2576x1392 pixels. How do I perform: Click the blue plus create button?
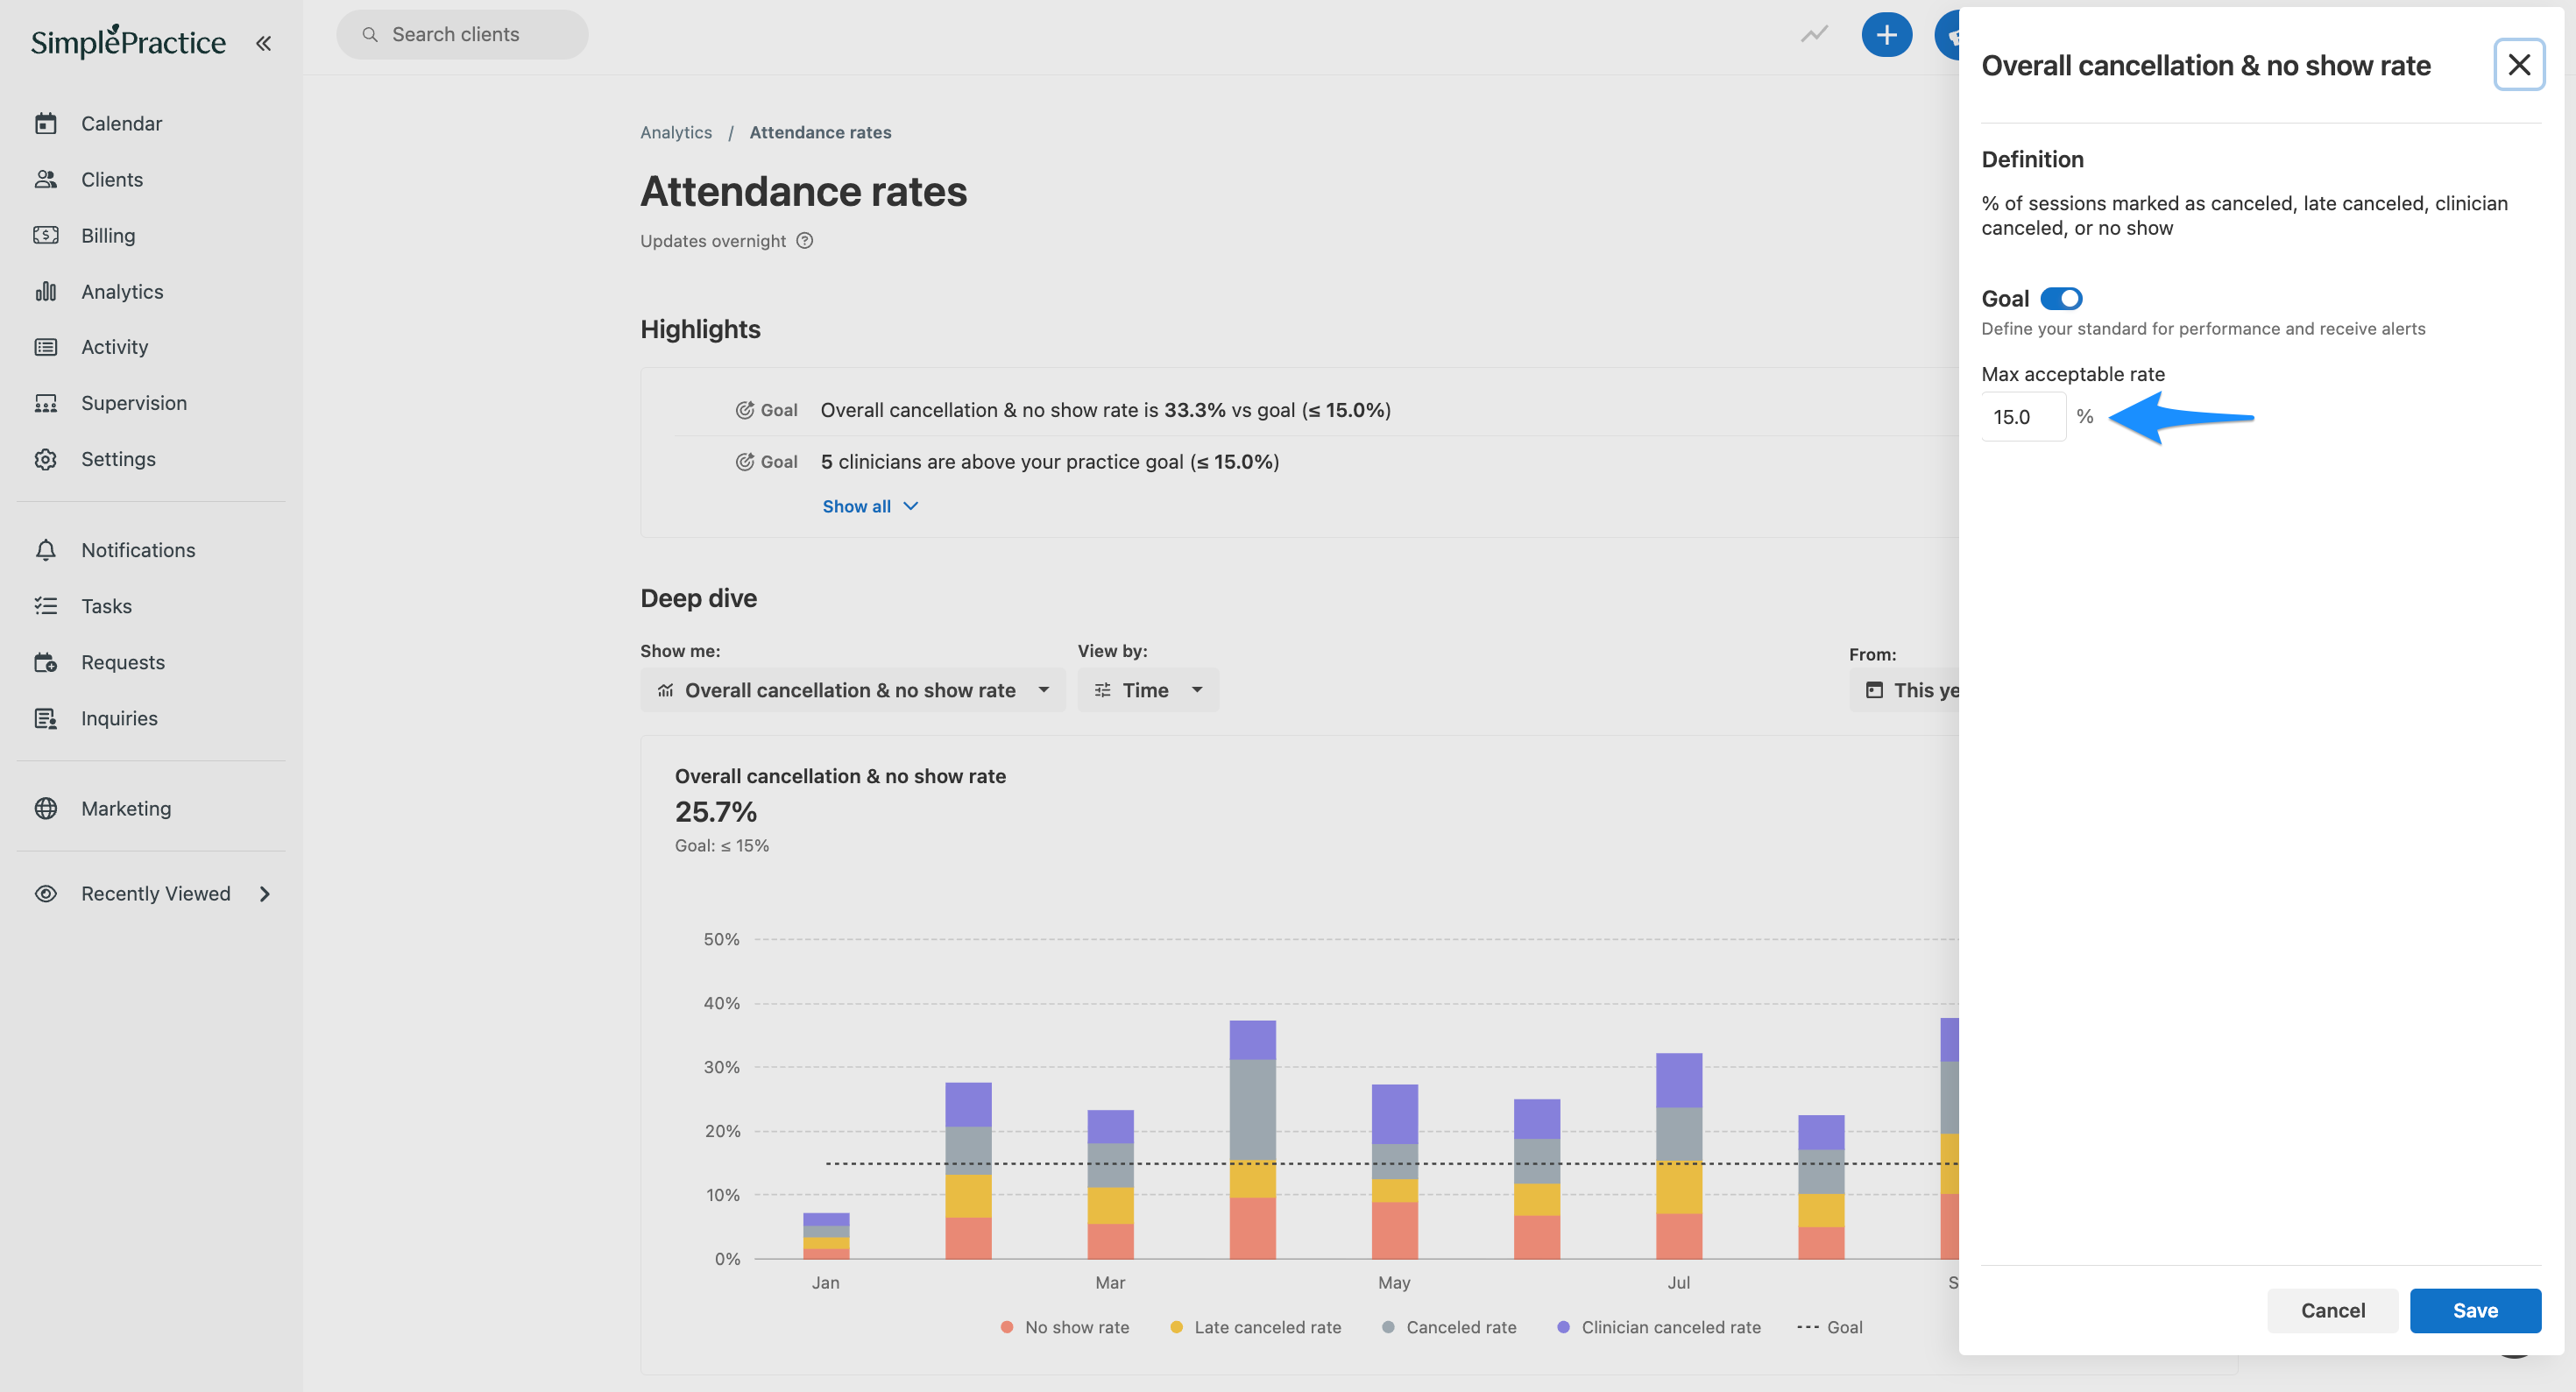click(x=1886, y=35)
